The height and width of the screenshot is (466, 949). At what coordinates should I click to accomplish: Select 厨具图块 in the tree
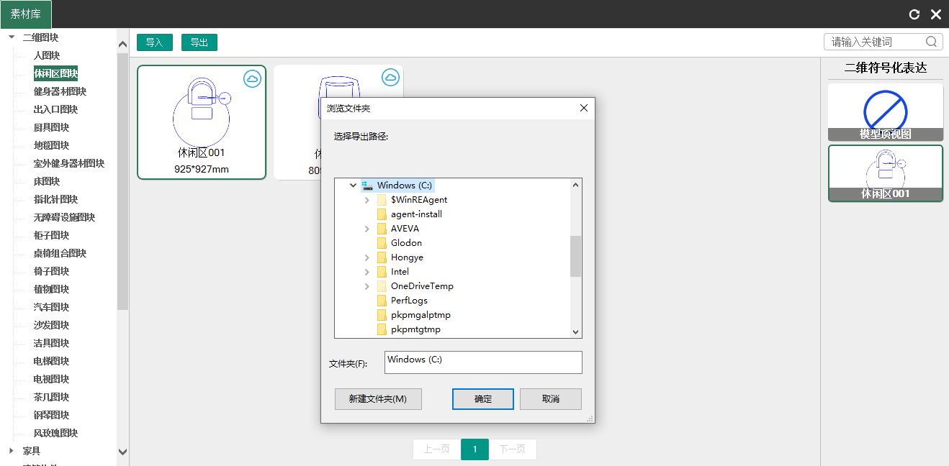51,127
